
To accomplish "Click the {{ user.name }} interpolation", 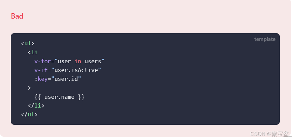I will point(59,97).
